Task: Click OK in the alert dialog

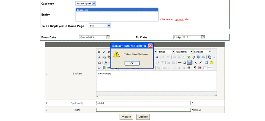Action: tap(132, 63)
